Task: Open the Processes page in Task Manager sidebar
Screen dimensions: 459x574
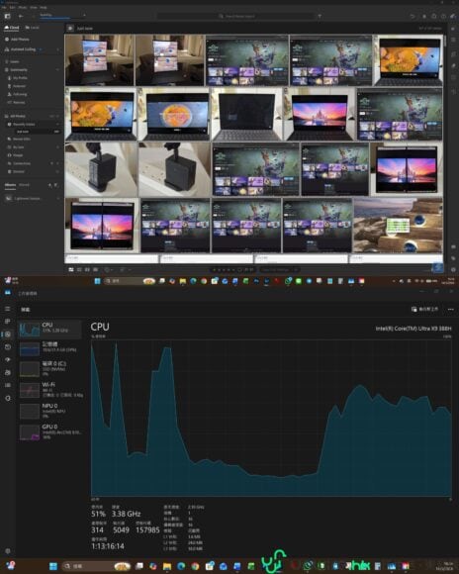Action: (7, 322)
